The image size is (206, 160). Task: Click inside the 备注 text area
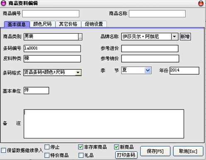pyautogui.click(x=104, y=124)
